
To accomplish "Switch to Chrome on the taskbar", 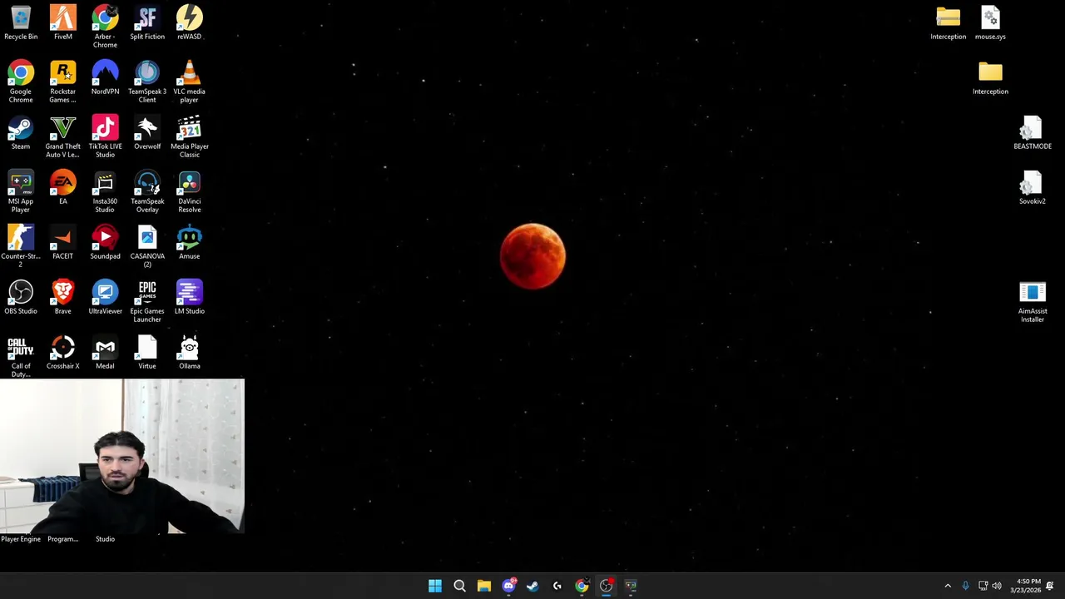I will pos(582,586).
